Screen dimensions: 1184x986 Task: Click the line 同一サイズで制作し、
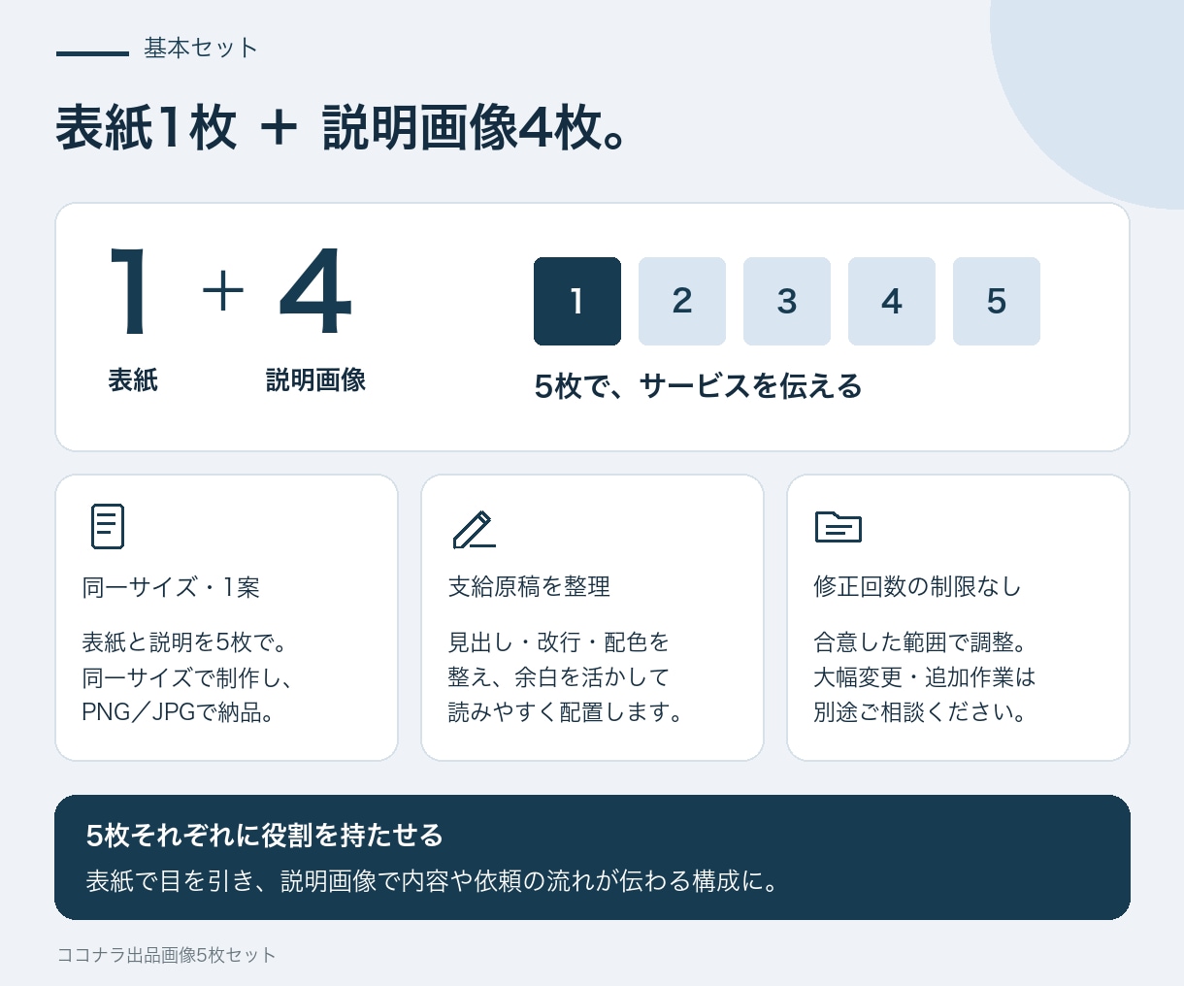[188, 677]
